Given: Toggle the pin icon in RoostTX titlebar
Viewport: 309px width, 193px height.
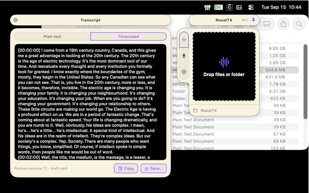Looking at the screenshot, I should pyautogui.click(x=253, y=20).
